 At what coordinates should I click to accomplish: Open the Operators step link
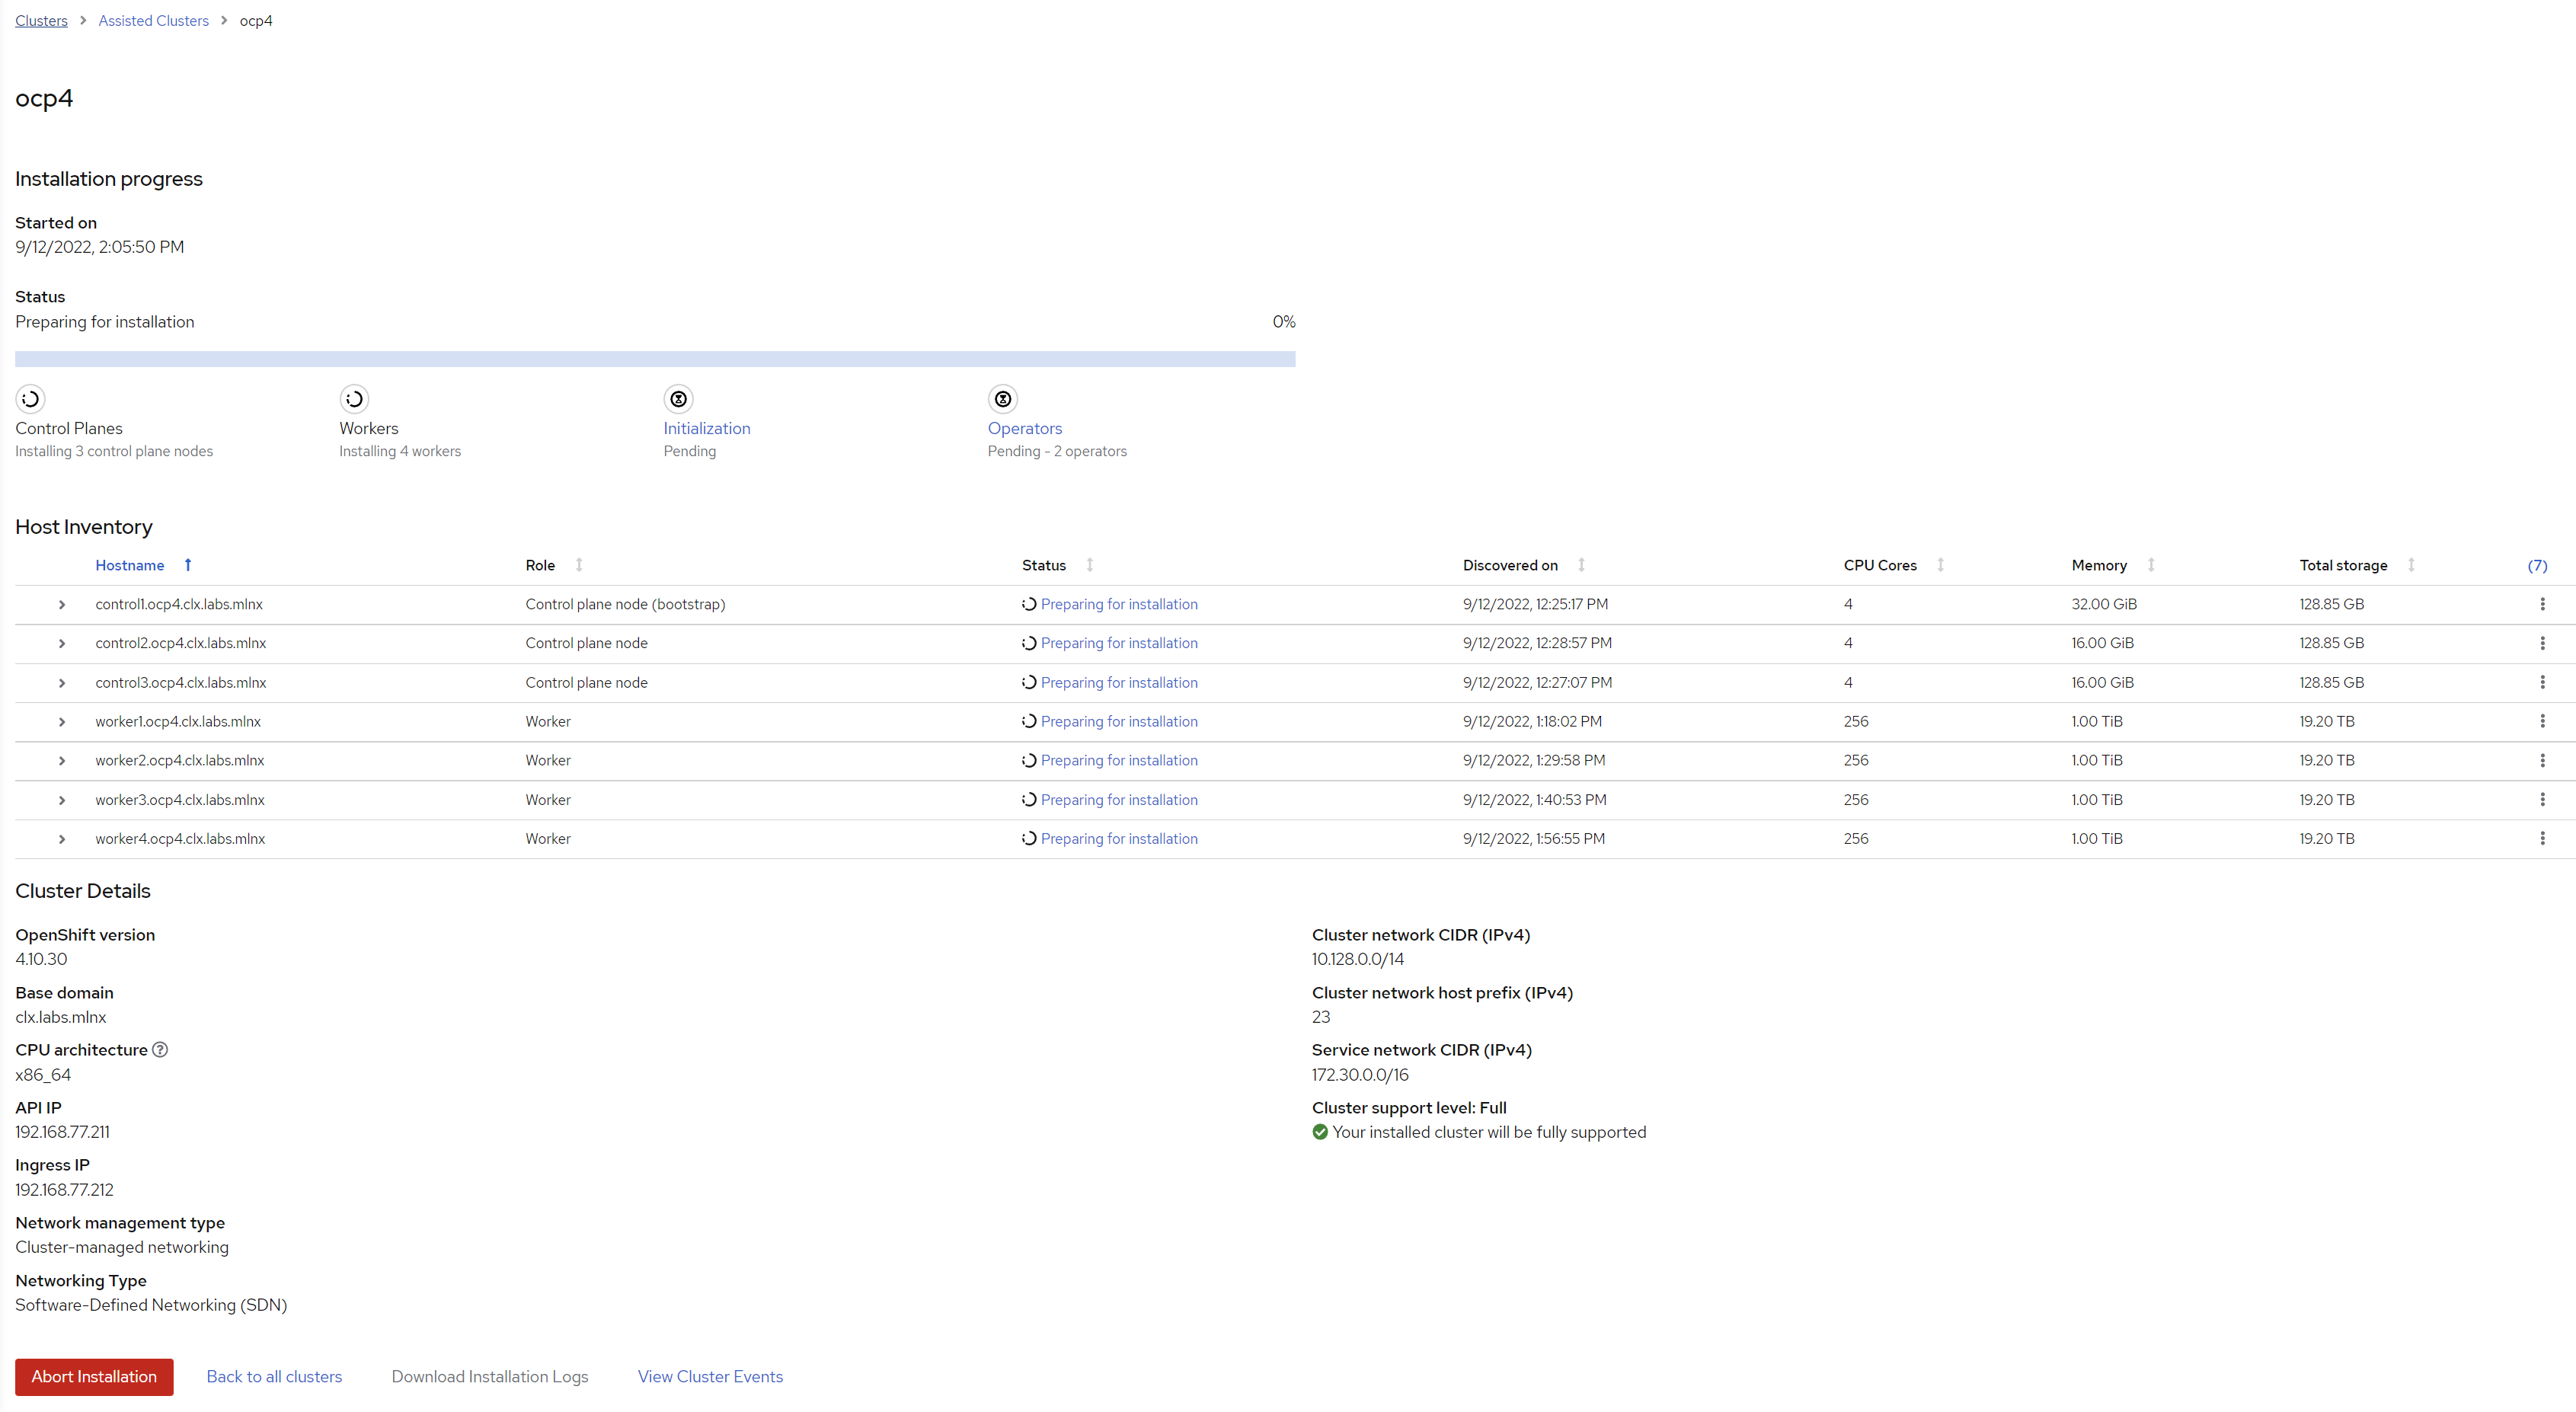coord(1025,428)
